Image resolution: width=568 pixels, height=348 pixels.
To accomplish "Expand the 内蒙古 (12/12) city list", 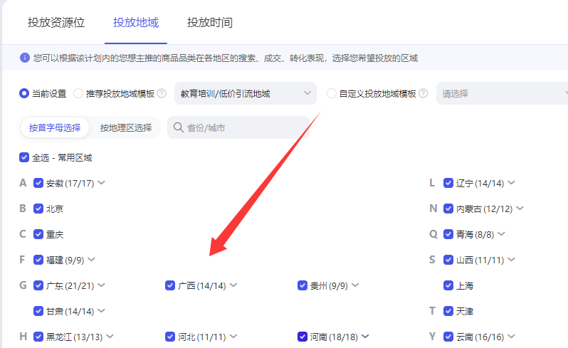I will point(520,209).
